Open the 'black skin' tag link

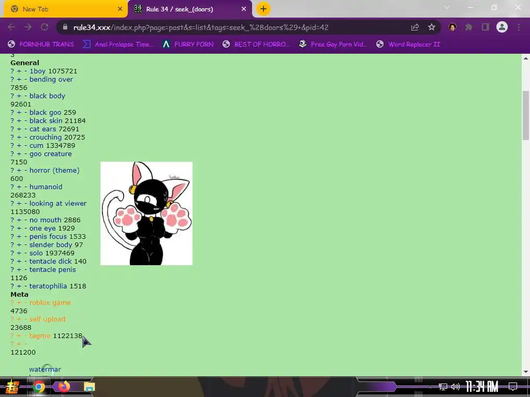tap(46, 121)
